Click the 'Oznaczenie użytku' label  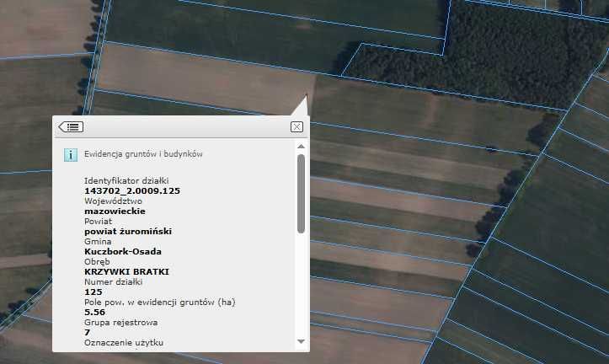[123, 342]
